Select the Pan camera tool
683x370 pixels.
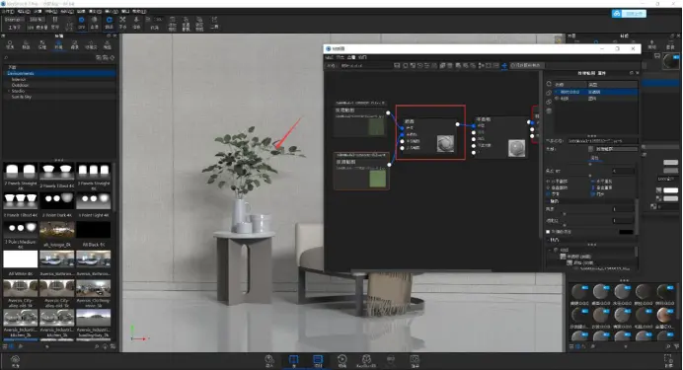122,23
